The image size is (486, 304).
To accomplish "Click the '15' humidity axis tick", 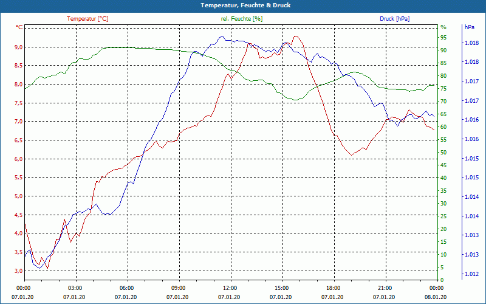I will coord(443,241).
